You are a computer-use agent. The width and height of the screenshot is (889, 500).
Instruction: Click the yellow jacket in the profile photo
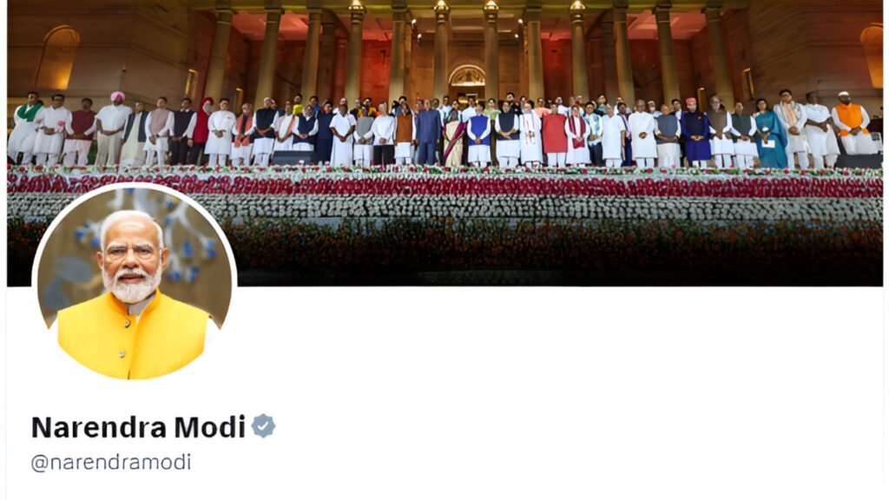point(133,338)
